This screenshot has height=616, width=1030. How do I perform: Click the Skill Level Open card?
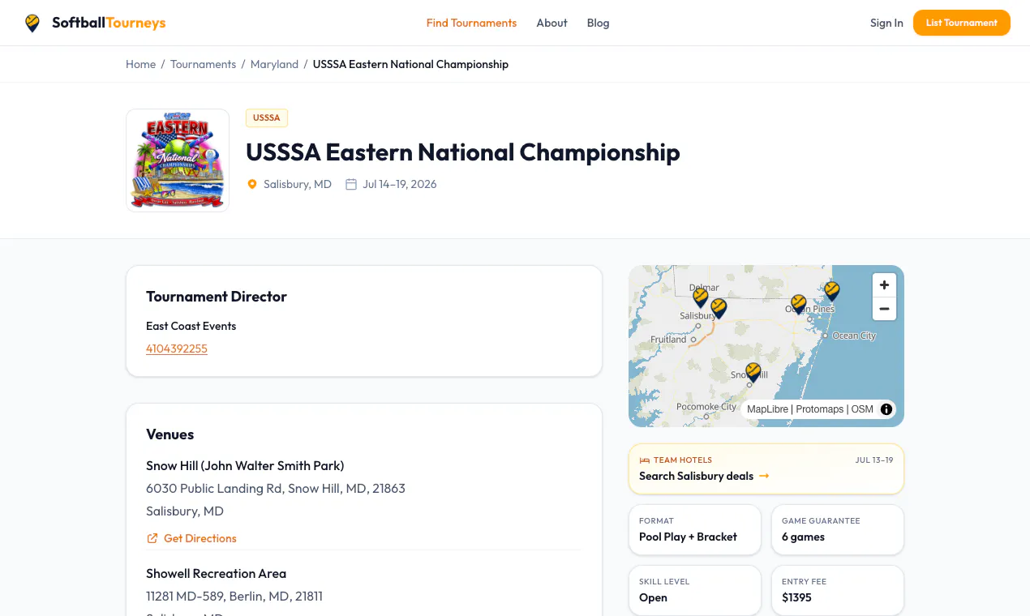coord(695,590)
